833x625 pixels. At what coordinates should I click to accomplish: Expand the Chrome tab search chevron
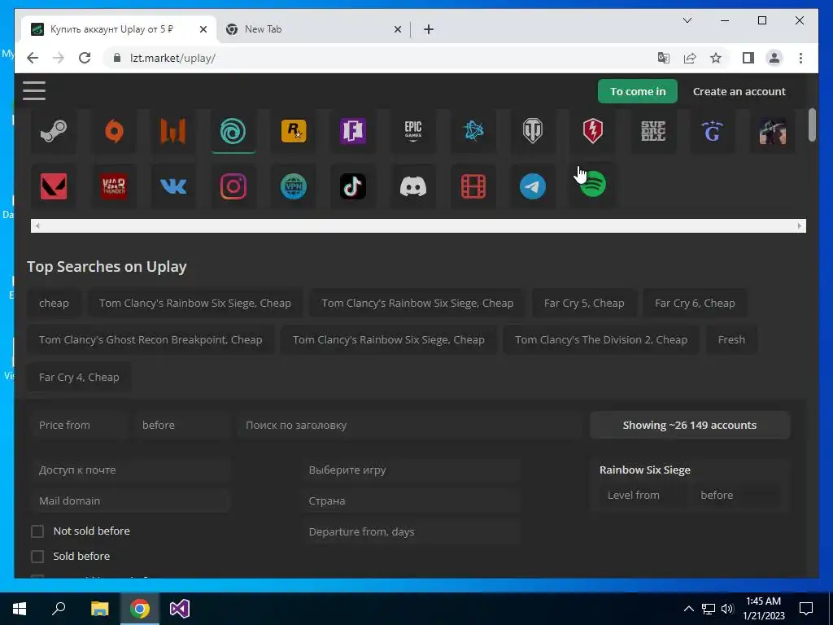[x=687, y=20]
